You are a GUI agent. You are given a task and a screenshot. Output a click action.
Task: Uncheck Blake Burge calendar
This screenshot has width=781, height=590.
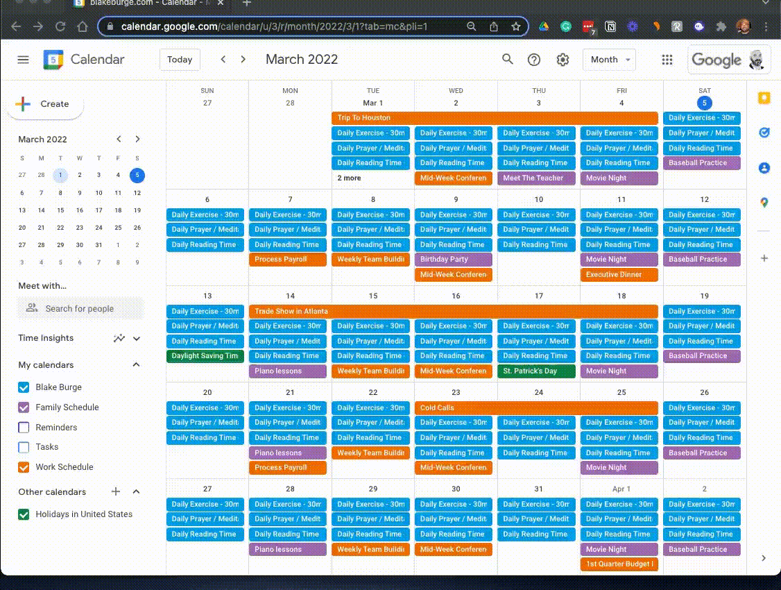coord(24,387)
